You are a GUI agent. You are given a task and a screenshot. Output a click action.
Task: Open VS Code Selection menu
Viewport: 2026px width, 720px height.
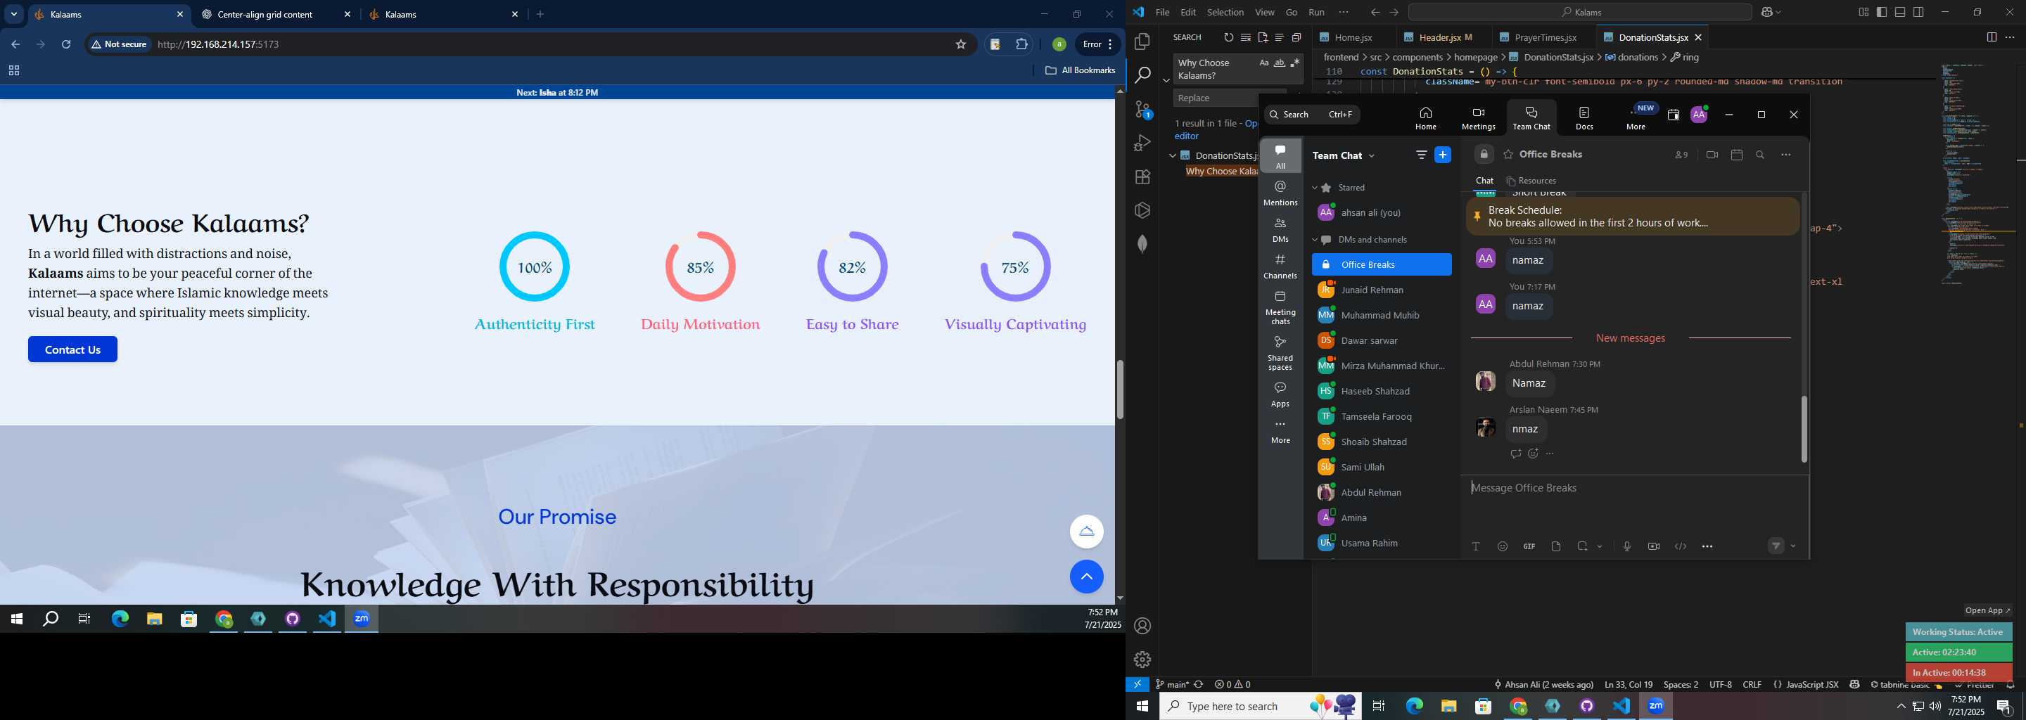[1225, 13]
